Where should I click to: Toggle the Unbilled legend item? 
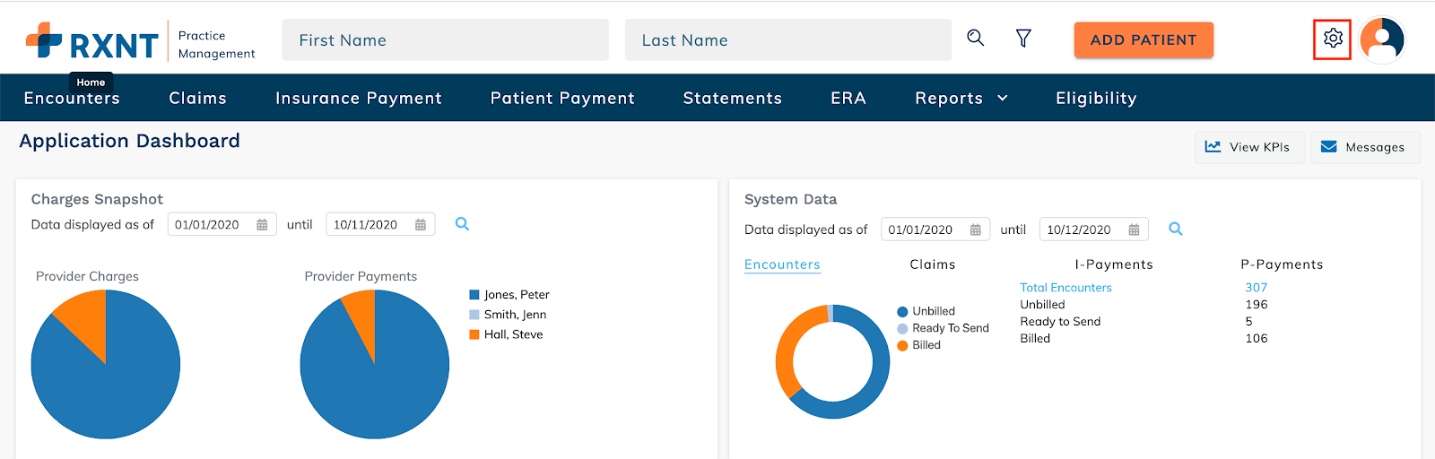click(933, 311)
